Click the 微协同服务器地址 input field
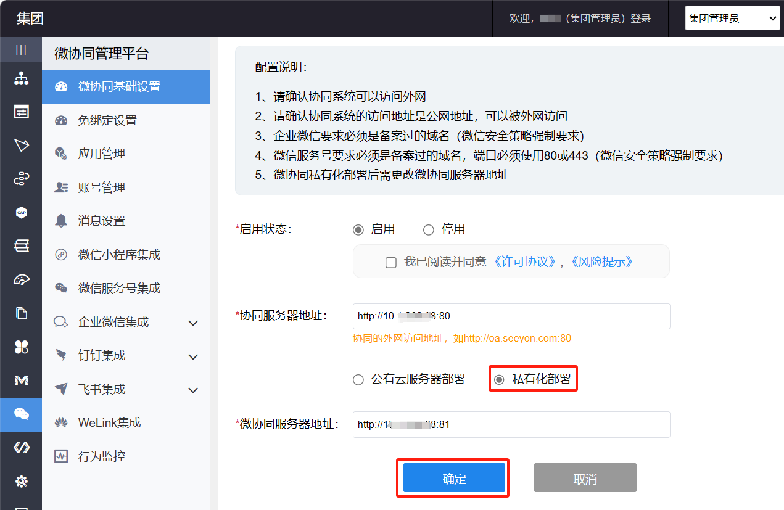Image resolution: width=784 pixels, height=510 pixels. pos(511,424)
